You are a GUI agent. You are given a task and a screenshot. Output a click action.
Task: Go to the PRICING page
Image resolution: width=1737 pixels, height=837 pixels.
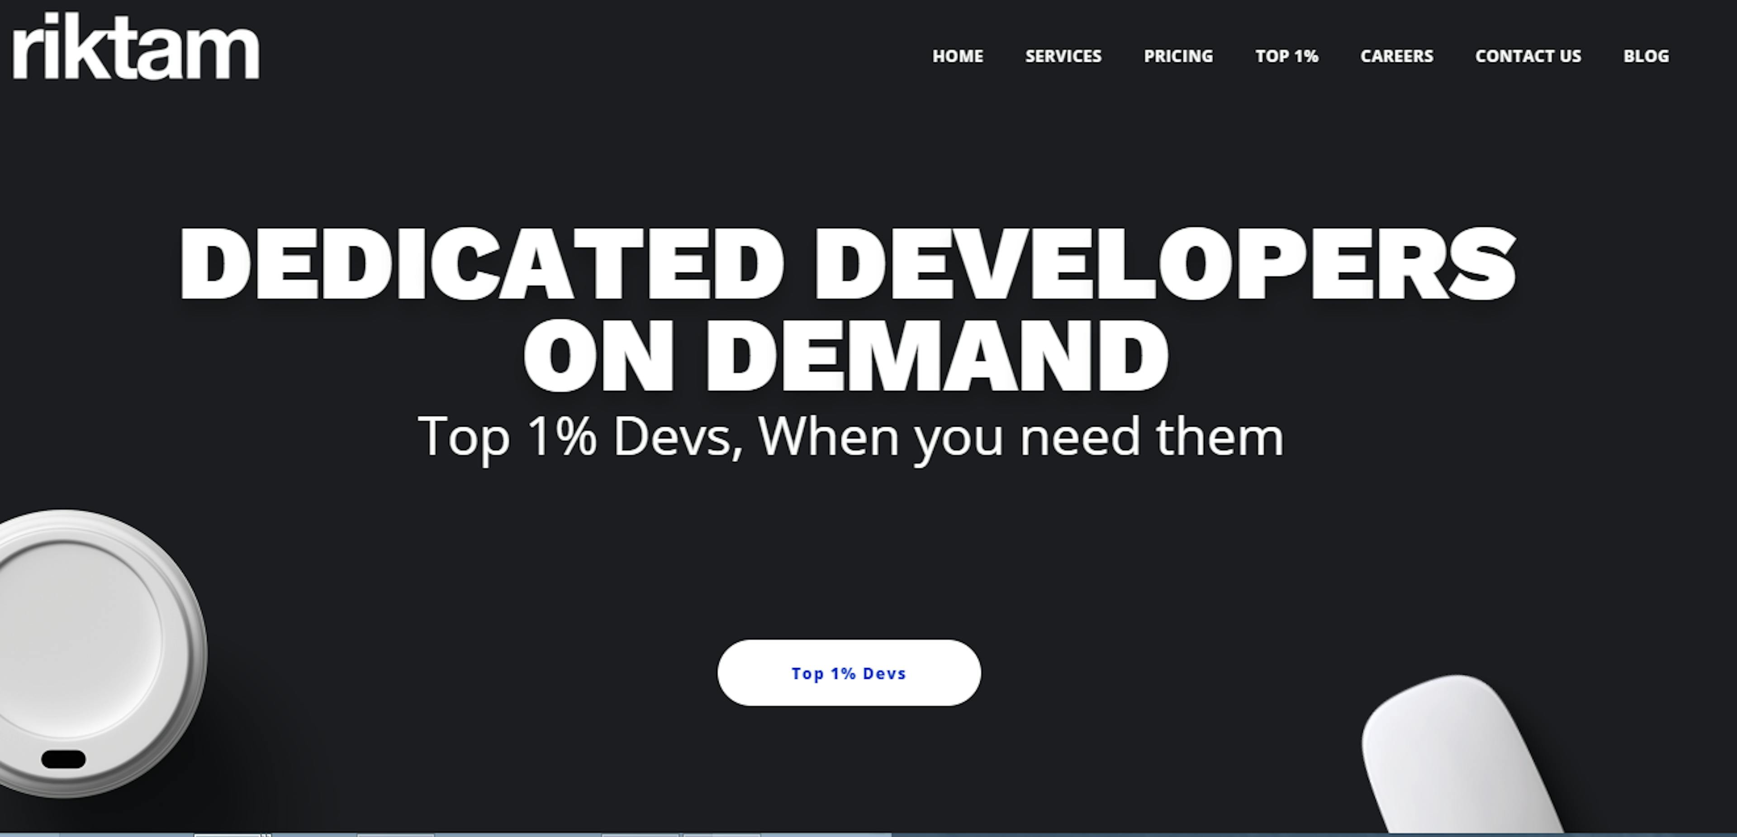pyautogui.click(x=1178, y=56)
